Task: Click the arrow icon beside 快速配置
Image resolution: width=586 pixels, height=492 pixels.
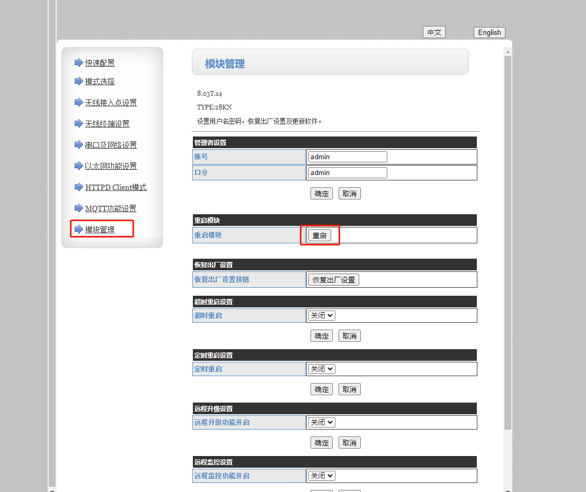Action: (78, 62)
